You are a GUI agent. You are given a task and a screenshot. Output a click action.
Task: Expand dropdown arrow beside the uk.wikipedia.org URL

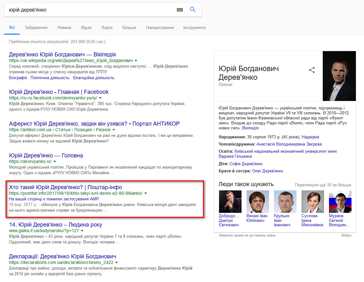coord(136,61)
